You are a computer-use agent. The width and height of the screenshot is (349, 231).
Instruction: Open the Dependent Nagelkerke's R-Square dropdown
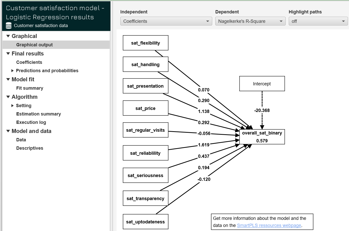tap(250, 21)
